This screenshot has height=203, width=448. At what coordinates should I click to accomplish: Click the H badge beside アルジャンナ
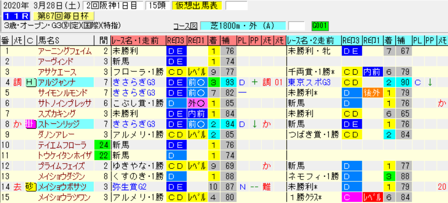point(31,83)
